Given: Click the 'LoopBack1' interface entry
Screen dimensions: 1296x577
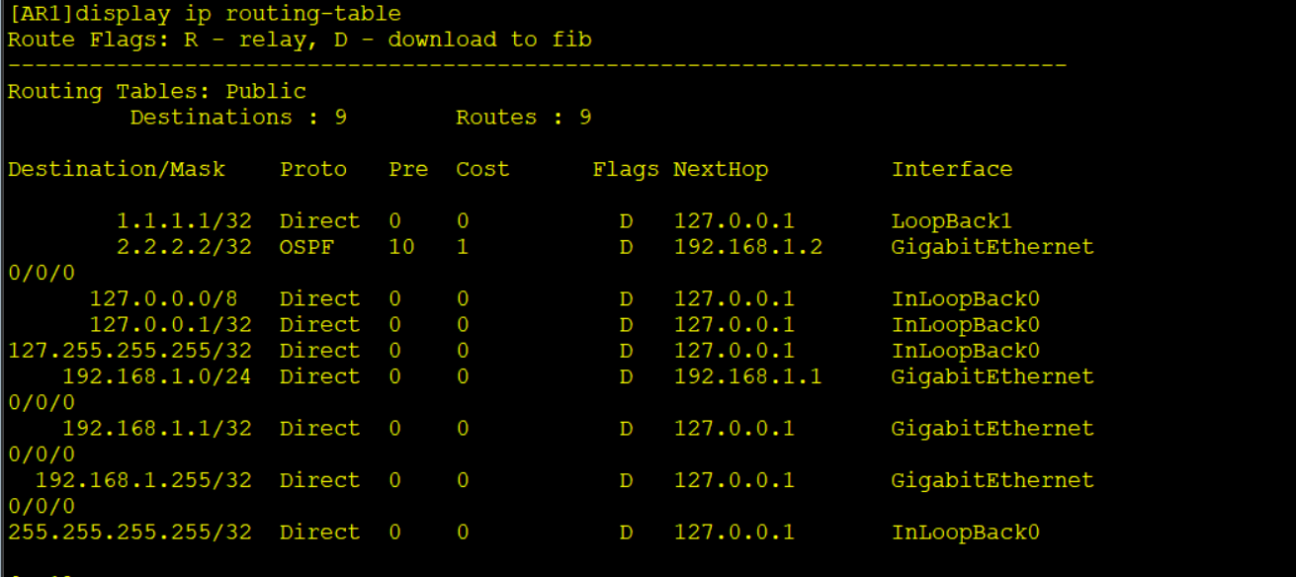Looking at the screenshot, I should [952, 220].
